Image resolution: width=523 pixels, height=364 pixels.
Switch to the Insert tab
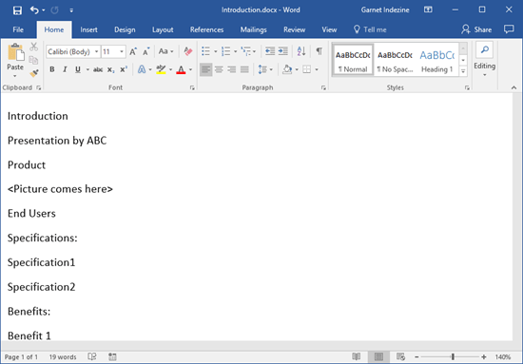[x=88, y=29]
